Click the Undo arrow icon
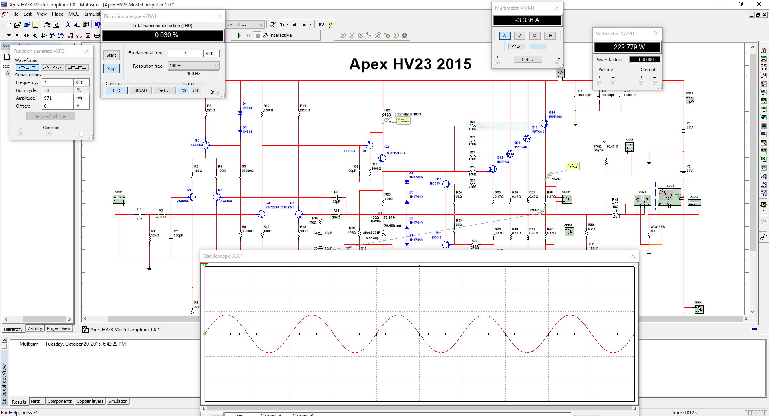The image size is (769, 416). click(97, 24)
